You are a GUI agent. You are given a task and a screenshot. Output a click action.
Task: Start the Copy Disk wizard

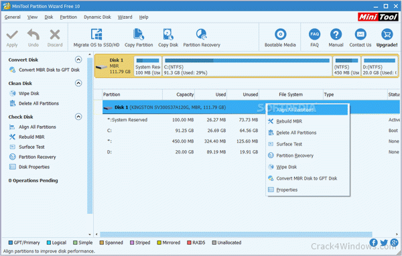coord(168,38)
